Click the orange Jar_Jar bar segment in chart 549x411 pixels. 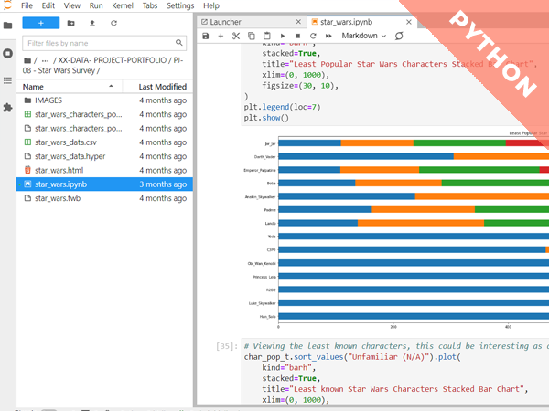(x=377, y=143)
